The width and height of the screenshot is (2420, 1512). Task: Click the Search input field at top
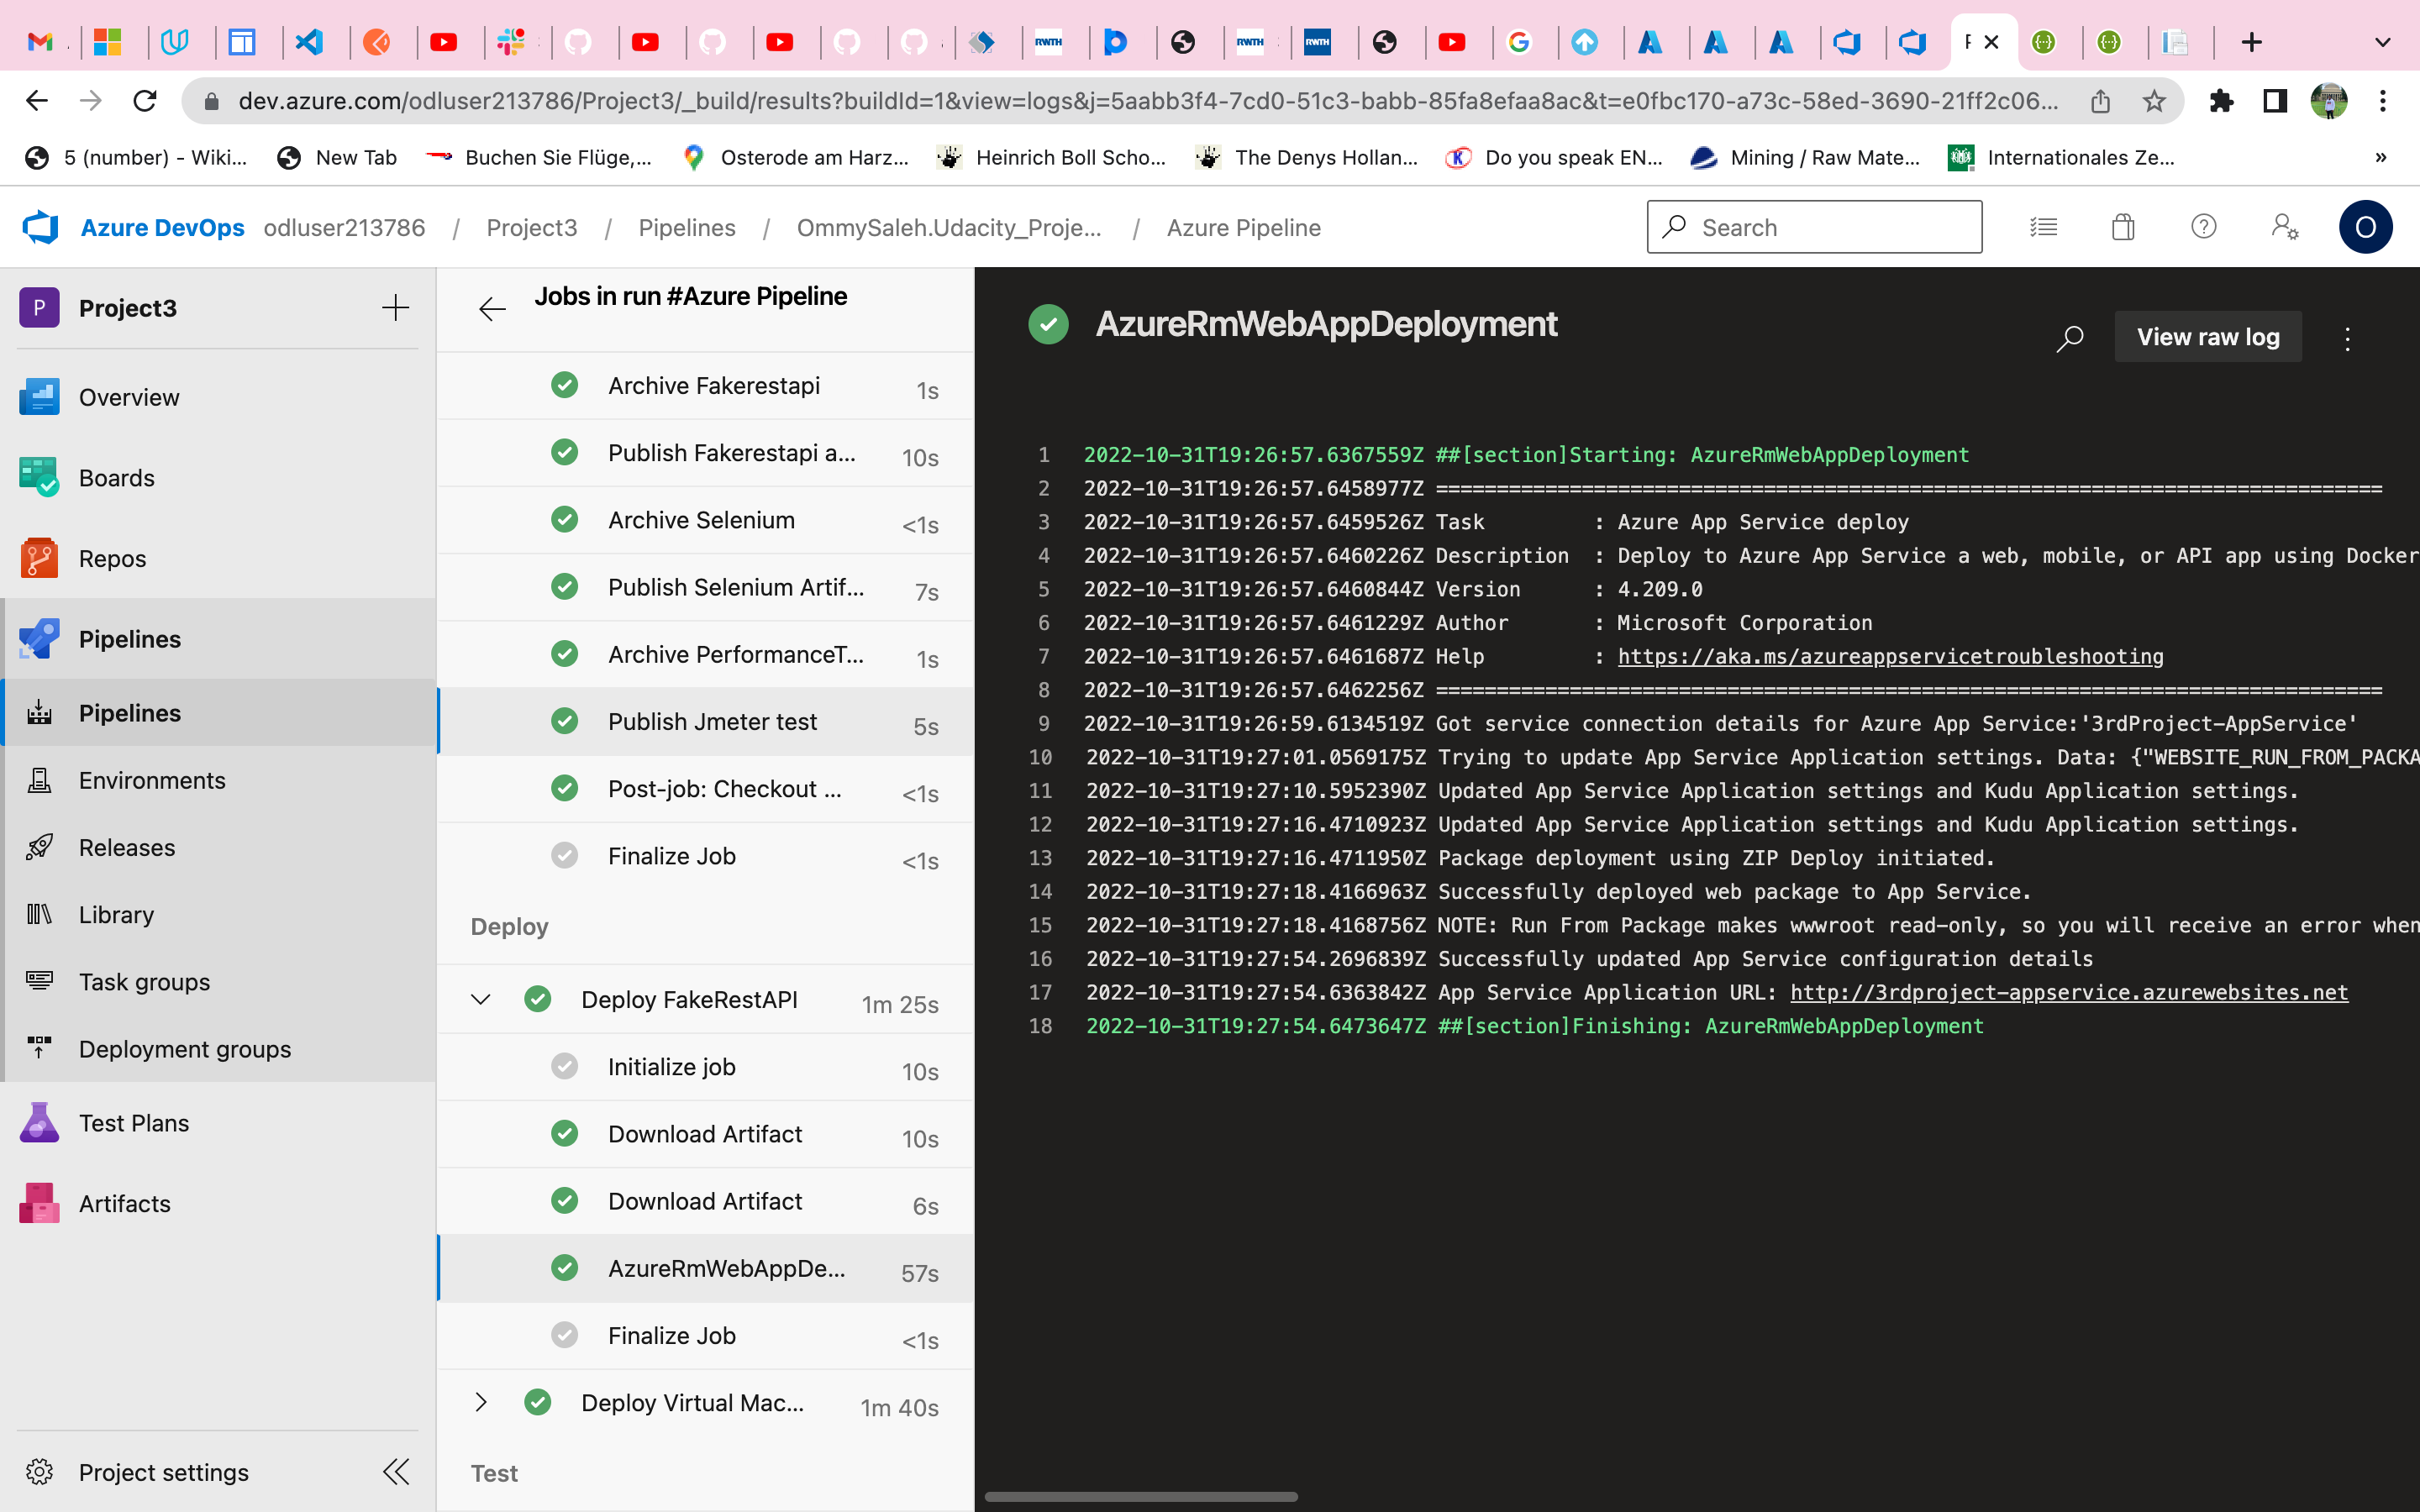coord(1814,227)
